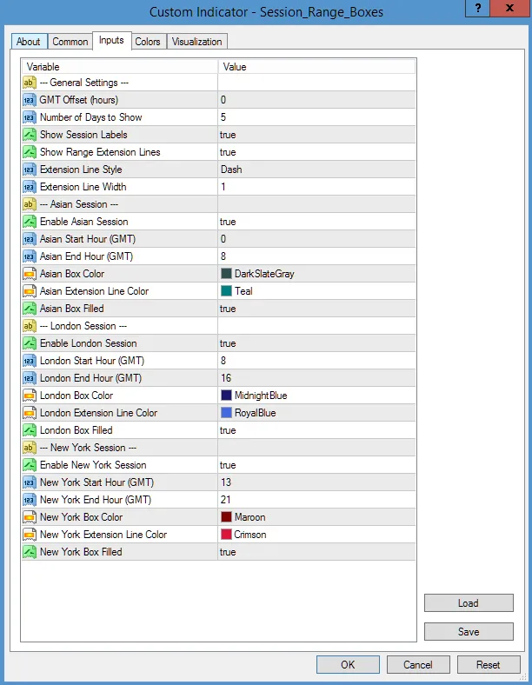Click the icon beside New York Box Filled
Image resolution: width=532 pixels, height=685 pixels.
(x=30, y=552)
